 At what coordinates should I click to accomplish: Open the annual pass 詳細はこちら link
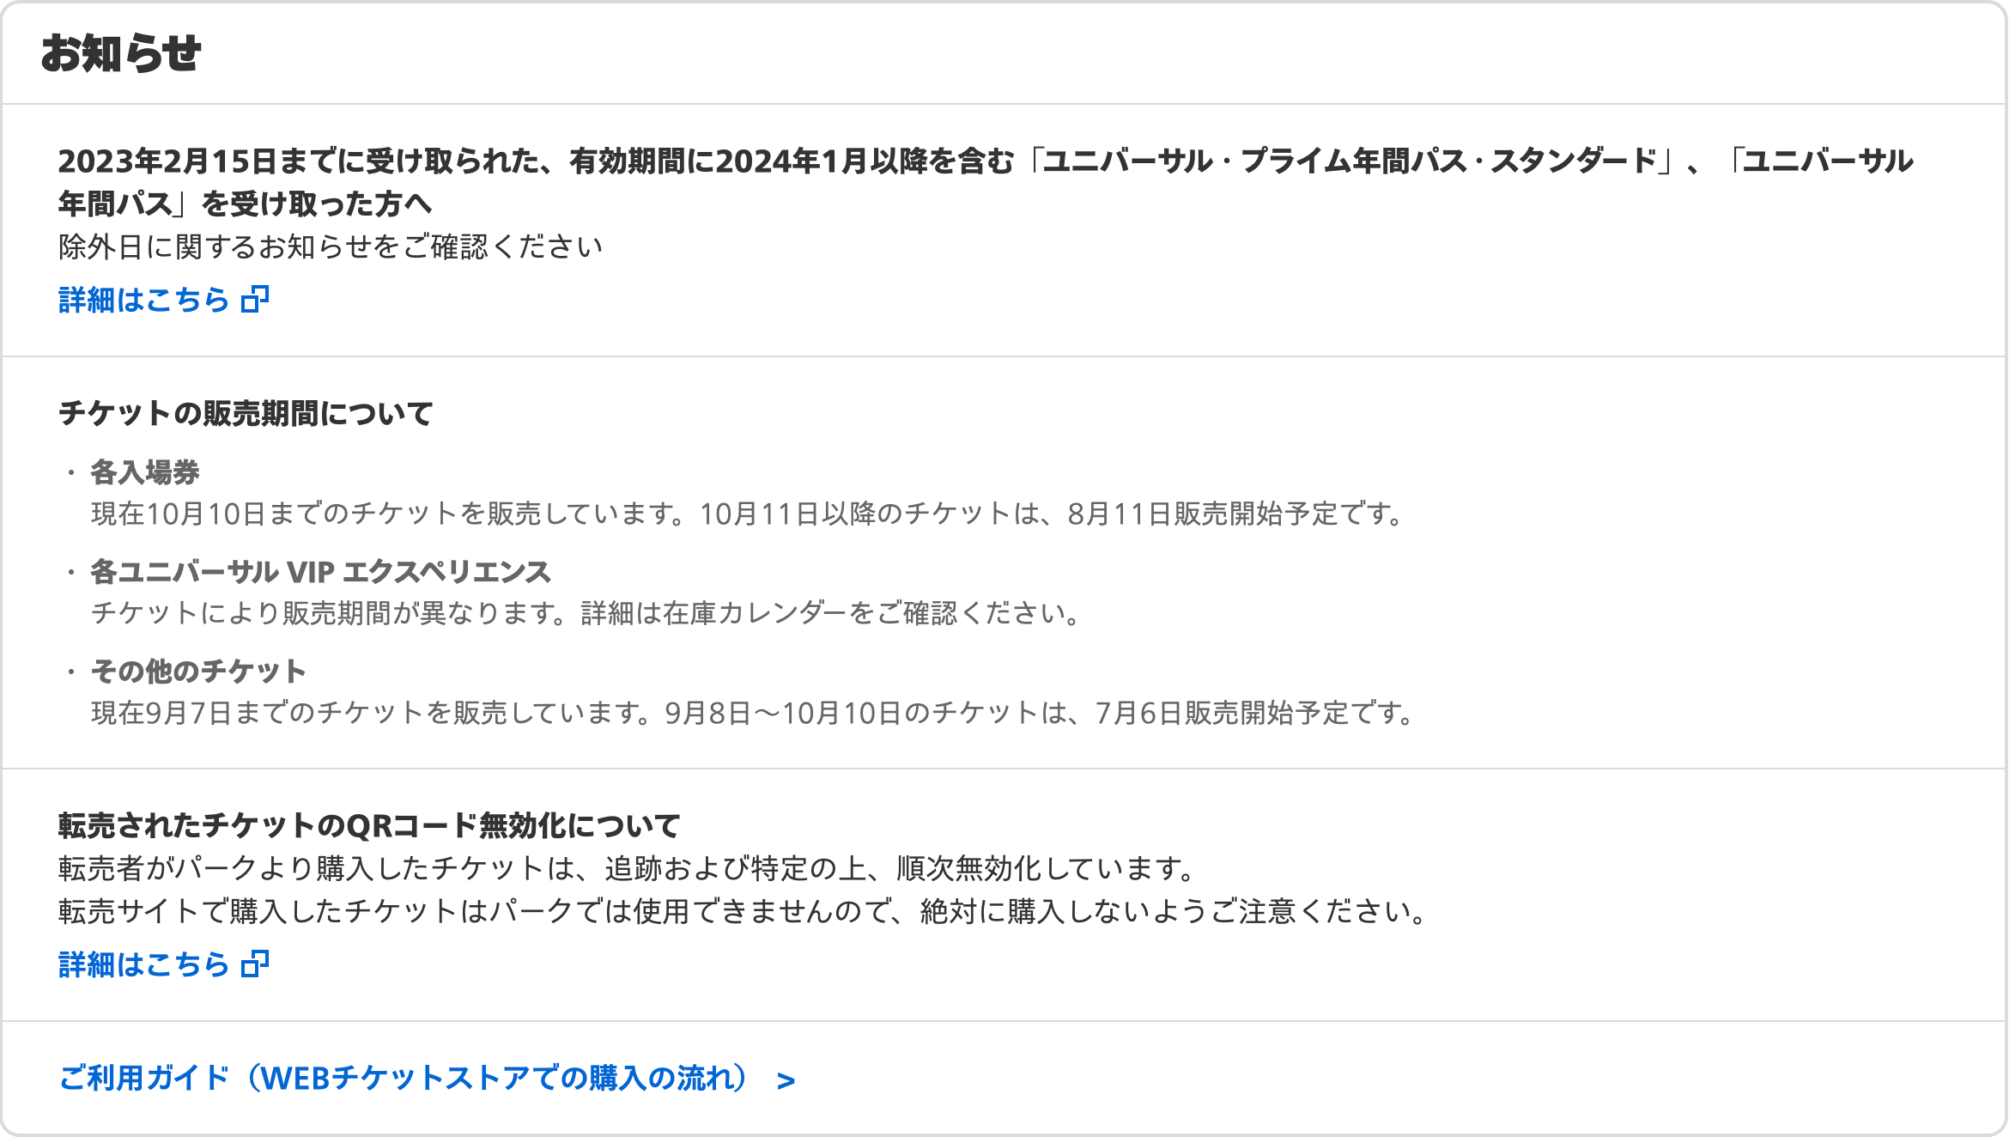tap(163, 300)
